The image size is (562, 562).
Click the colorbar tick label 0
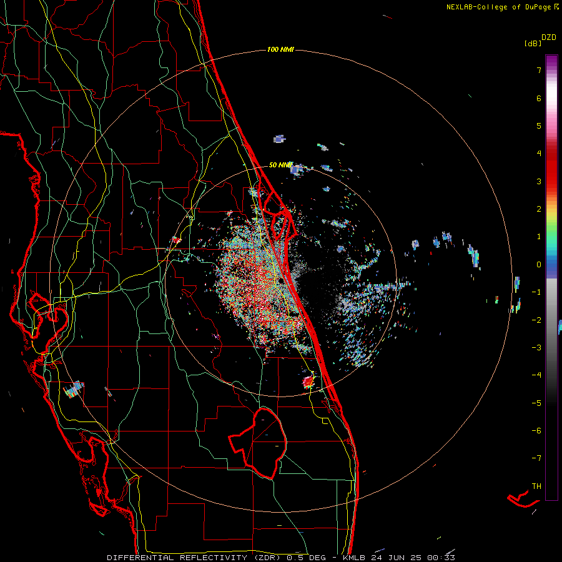click(539, 265)
